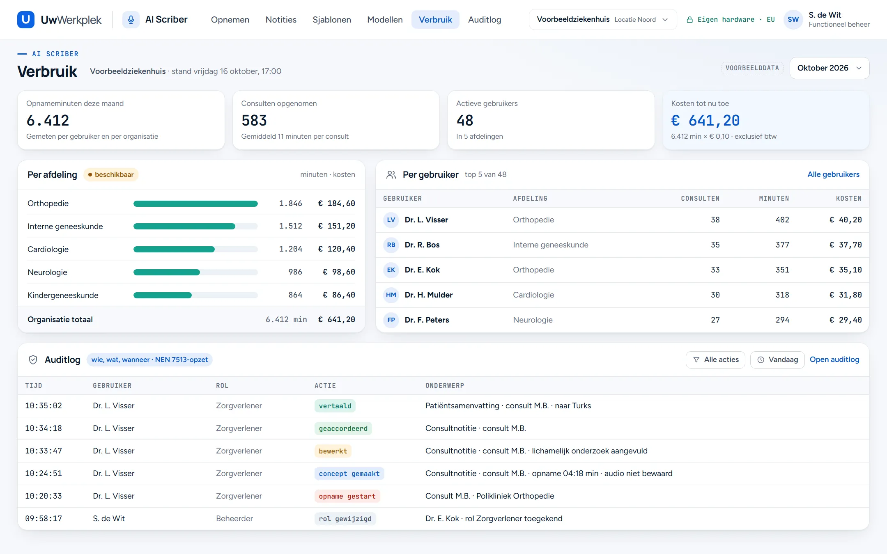
Task: Click the Auditlog shield icon
Action: [33, 360]
